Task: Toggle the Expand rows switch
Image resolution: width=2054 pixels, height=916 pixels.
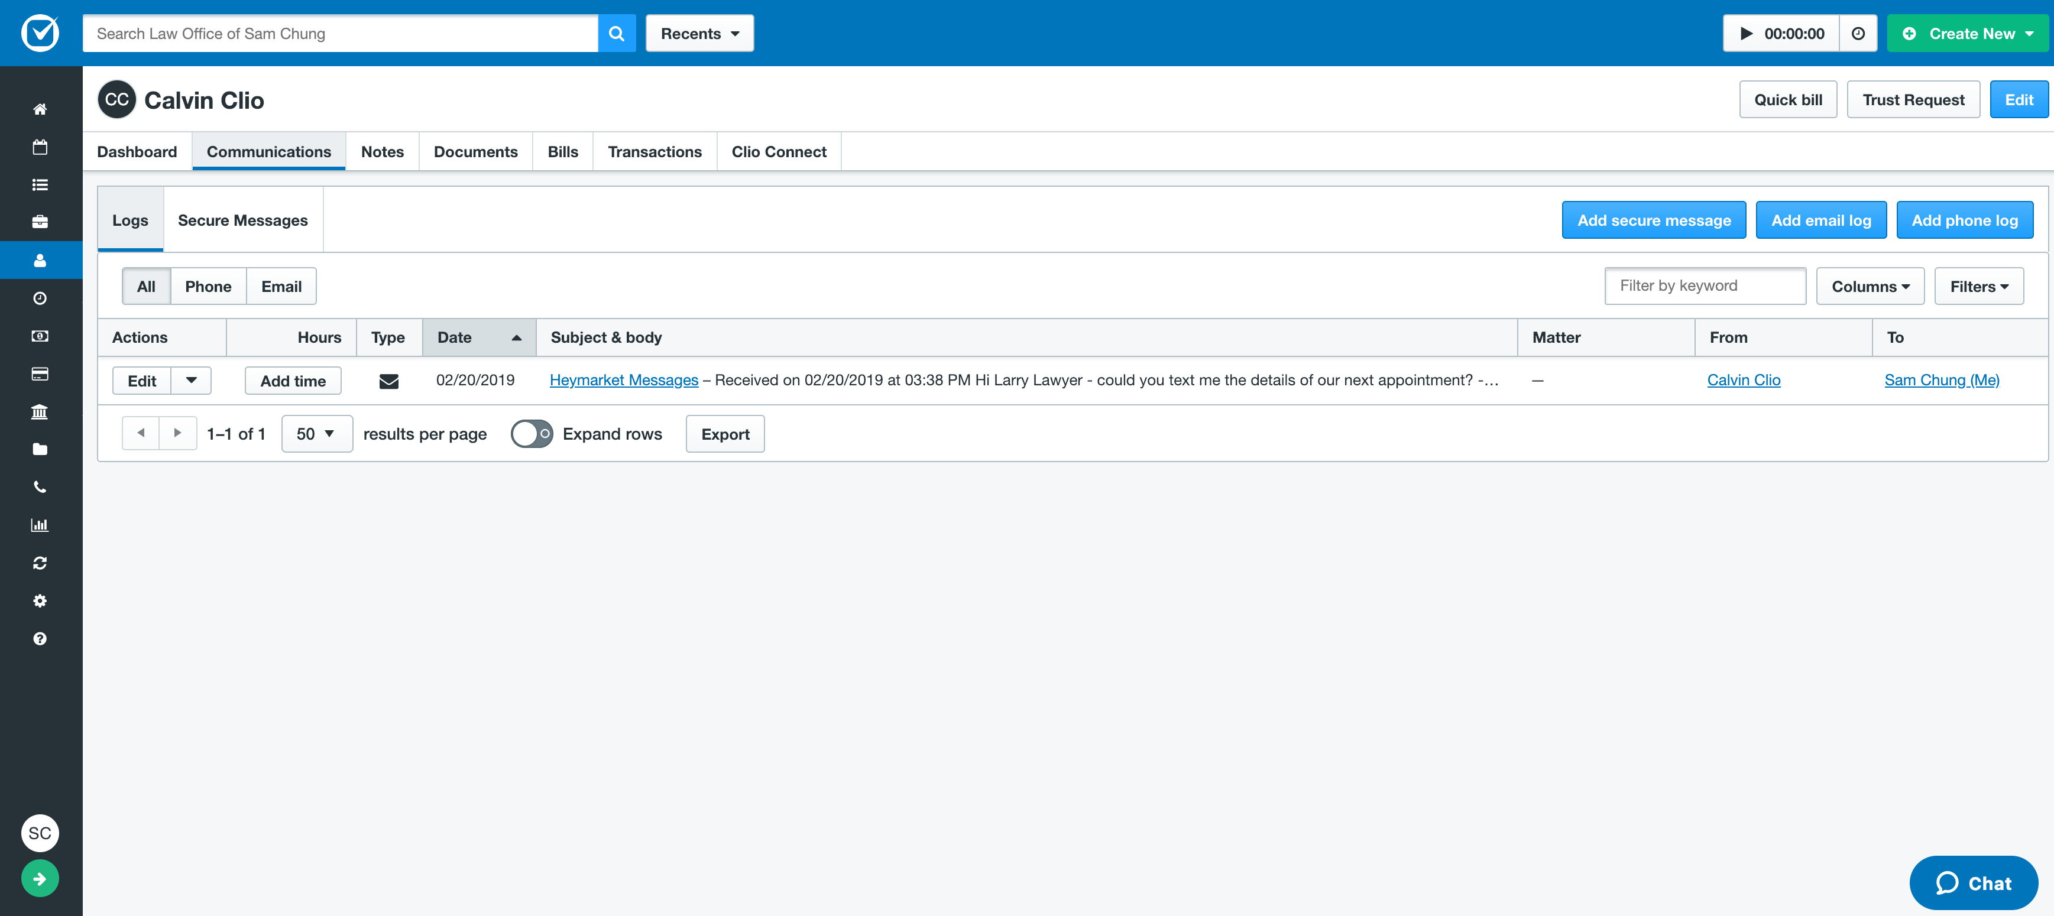Action: coord(532,434)
